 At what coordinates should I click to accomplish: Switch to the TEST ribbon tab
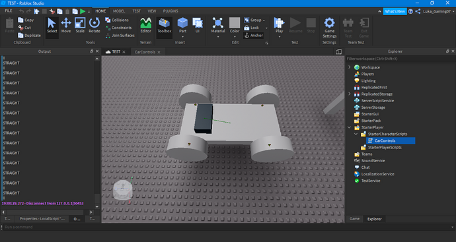tap(136, 11)
